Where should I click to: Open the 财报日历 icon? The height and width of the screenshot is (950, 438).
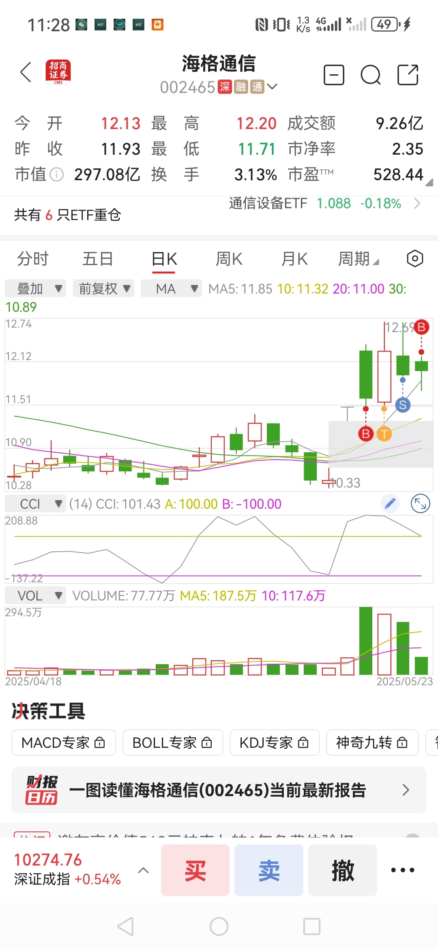tap(42, 790)
